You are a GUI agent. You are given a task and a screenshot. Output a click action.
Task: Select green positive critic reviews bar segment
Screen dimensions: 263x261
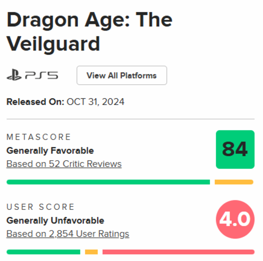(108, 182)
